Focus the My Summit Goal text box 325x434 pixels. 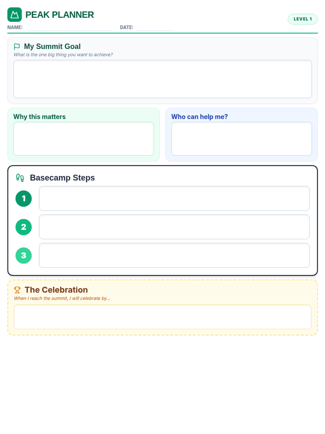[x=162, y=79]
